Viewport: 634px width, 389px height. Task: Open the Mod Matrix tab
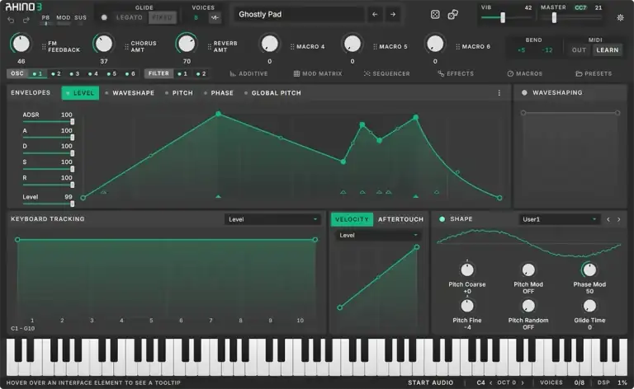318,74
